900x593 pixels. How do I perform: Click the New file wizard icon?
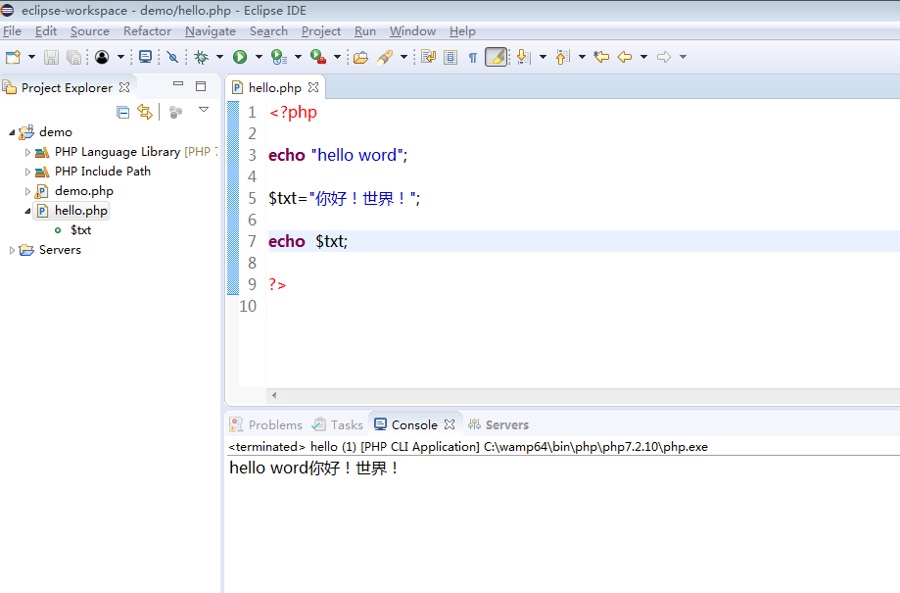(x=13, y=57)
